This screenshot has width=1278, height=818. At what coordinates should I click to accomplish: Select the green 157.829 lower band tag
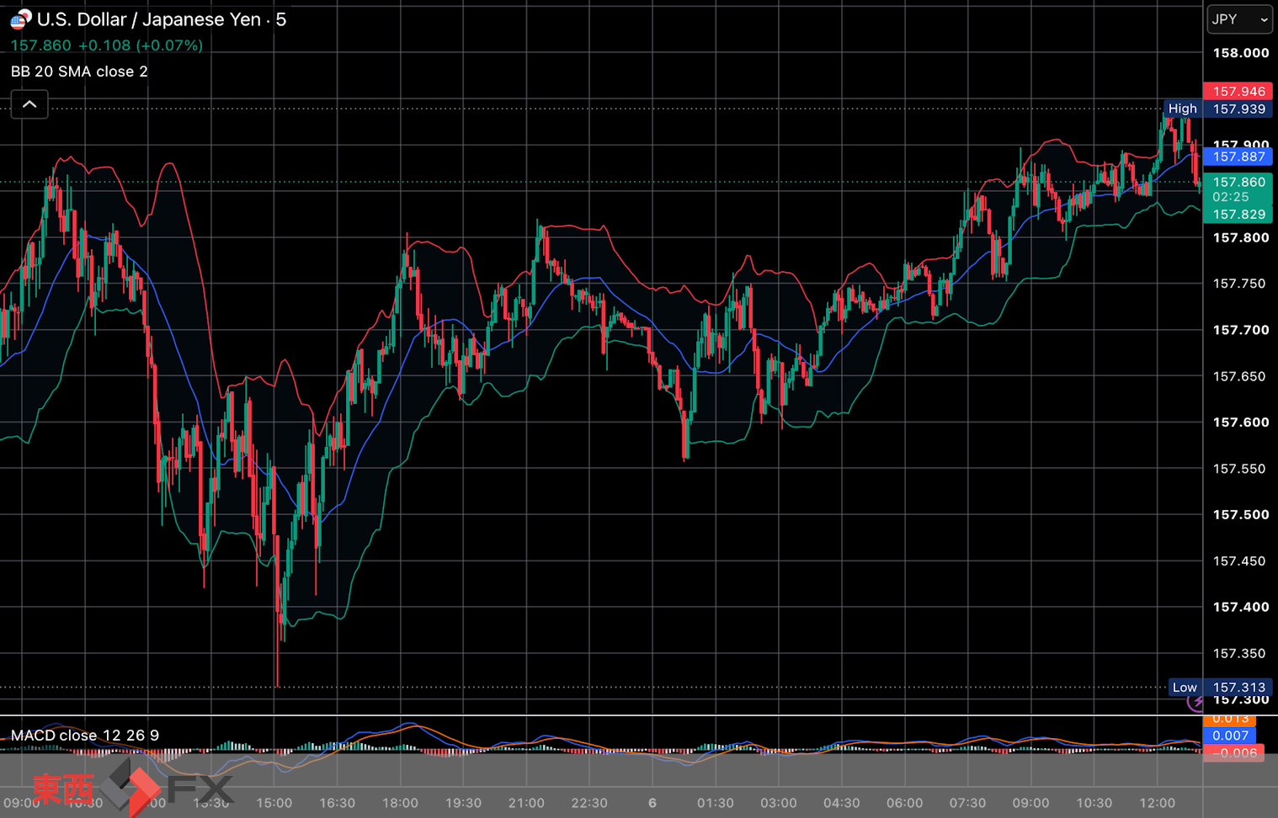(x=1238, y=215)
